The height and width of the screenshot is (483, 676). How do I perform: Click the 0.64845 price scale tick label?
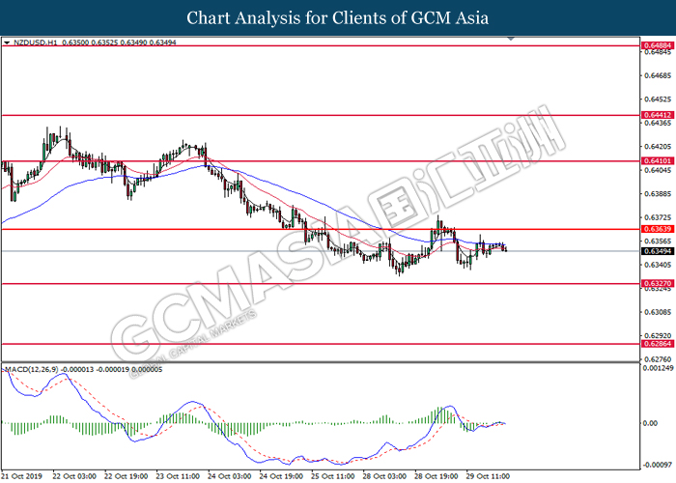658,52
